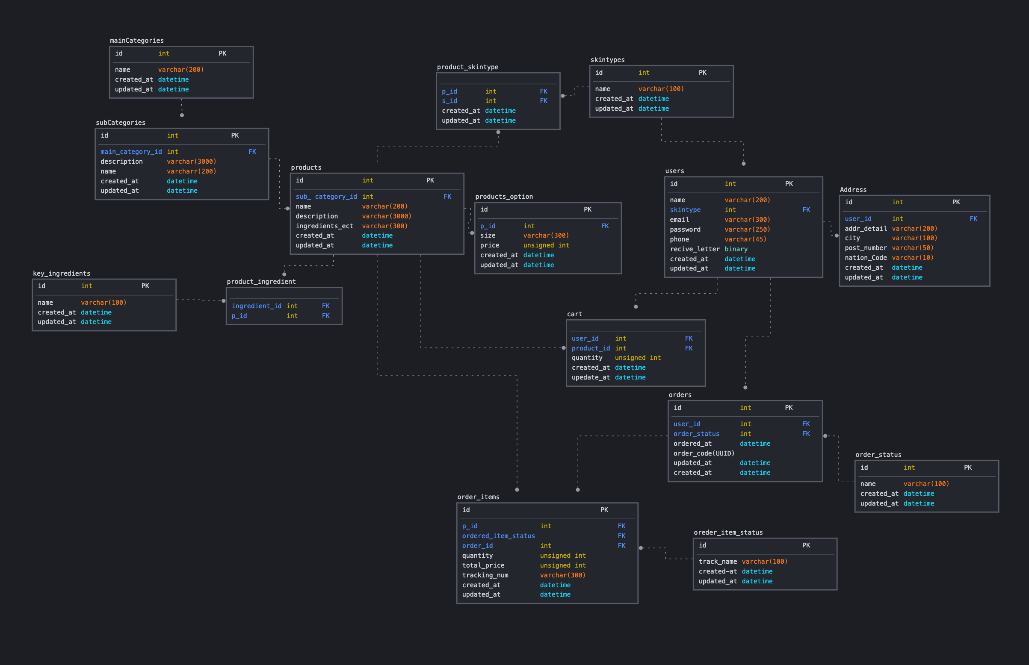Select ingredient_id field in product_ingredient
This screenshot has width=1029, height=665.
256,306
